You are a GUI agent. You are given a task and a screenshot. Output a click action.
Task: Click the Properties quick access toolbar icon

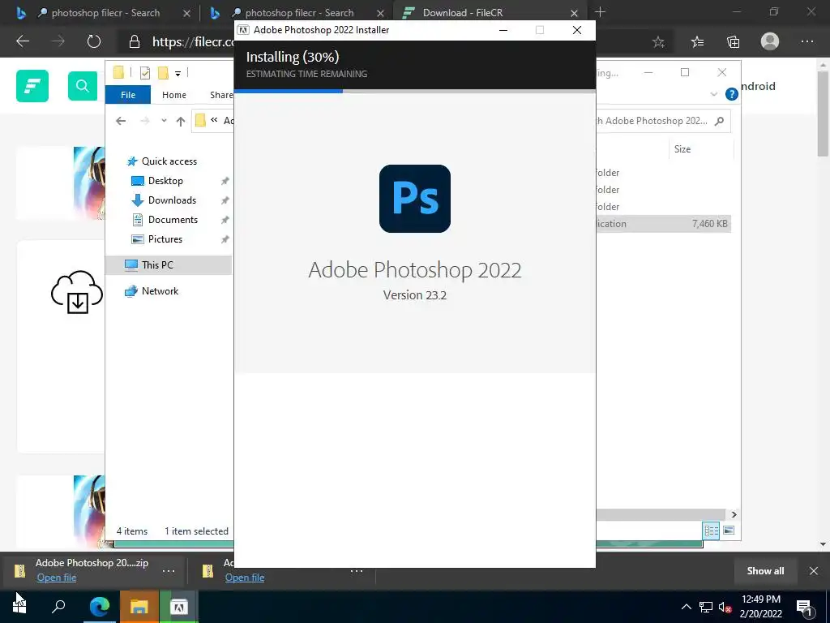pyautogui.click(x=145, y=73)
